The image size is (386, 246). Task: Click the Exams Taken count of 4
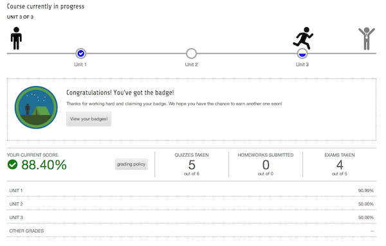[340, 165]
